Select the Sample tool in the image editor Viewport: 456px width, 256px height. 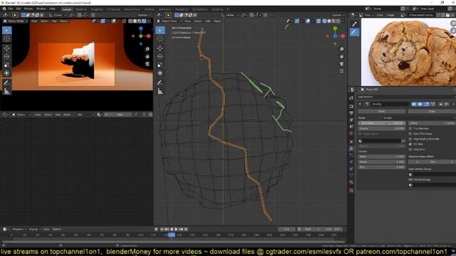354,24
